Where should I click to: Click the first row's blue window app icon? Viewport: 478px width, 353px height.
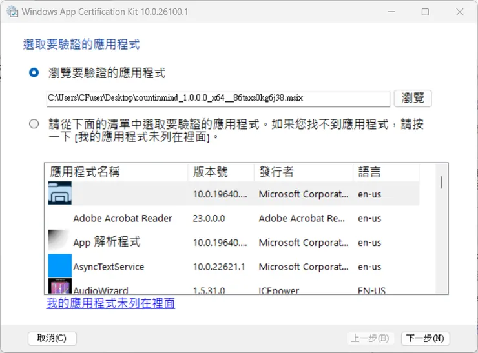(59, 193)
